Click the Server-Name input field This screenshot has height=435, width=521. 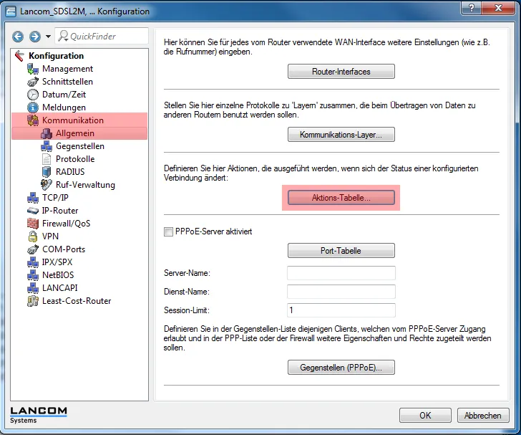pos(341,273)
